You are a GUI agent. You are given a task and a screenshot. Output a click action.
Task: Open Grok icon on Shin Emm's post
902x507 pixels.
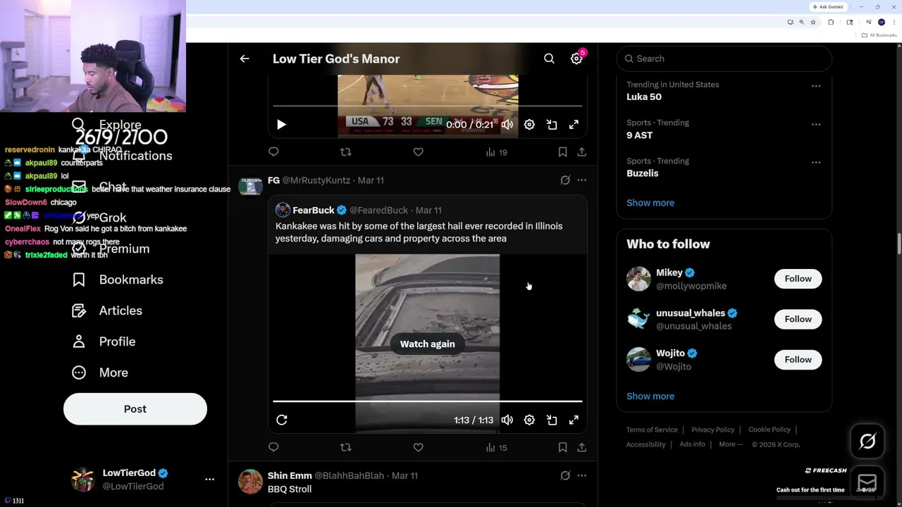pos(565,475)
